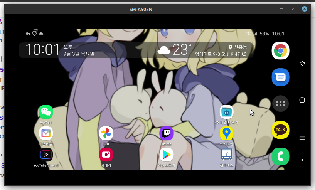Click the cloud weather icon in widget
315x190 pixels.
(x=164, y=50)
